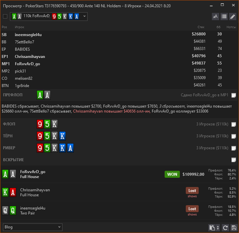Viewport: 239px width, 233px height.
Task: Click the green K card of Chrissamihayvan
Action: click(5, 192)
